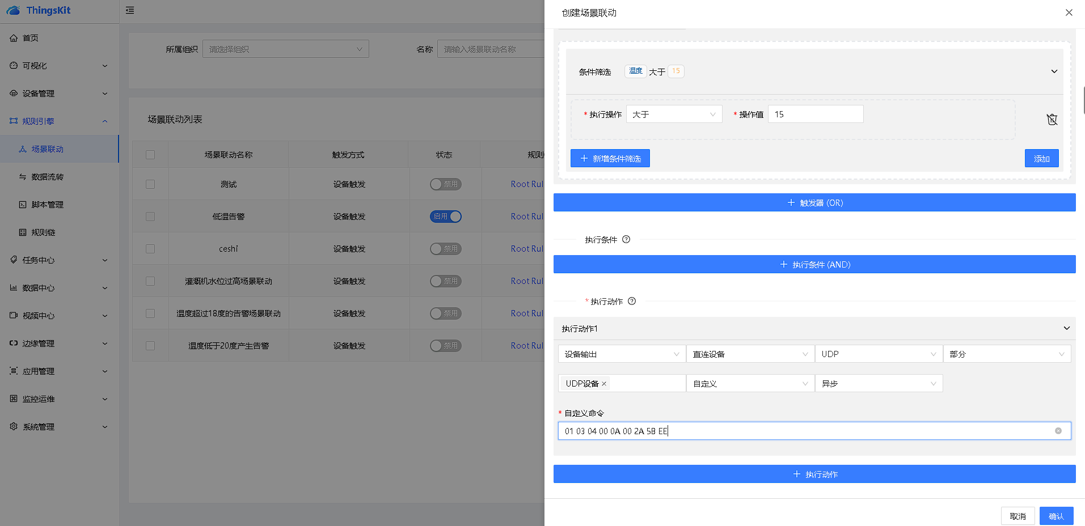Clear the 自定义命令 field with clear icon
The width and height of the screenshot is (1085, 526).
pyautogui.click(x=1058, y=431)
